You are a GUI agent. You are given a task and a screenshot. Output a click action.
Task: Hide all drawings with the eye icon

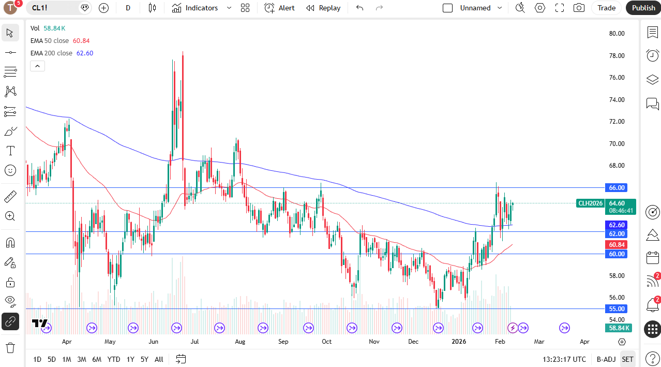[x=10, y=302]
